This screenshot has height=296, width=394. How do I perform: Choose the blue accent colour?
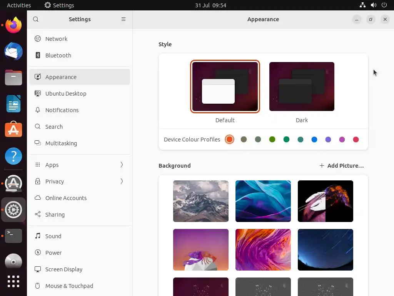click(314, 140)
